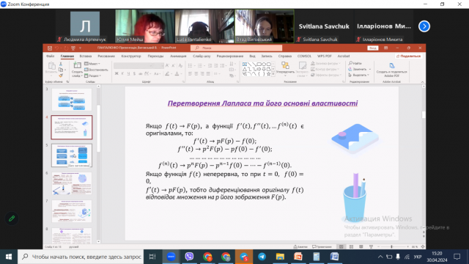Choose the bulleted list icon
The width and height of the screenshot is (469, 264).
click(190, 65)
